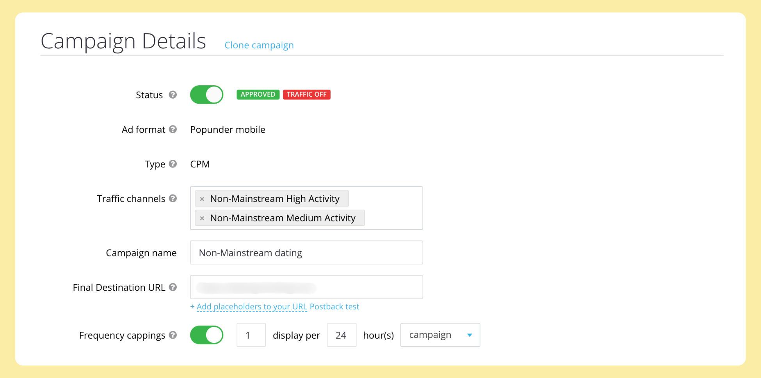Remove Non-Mainstream High Activity channel tag
Screen dimensions: 761x378
click(x=202, y=199)
